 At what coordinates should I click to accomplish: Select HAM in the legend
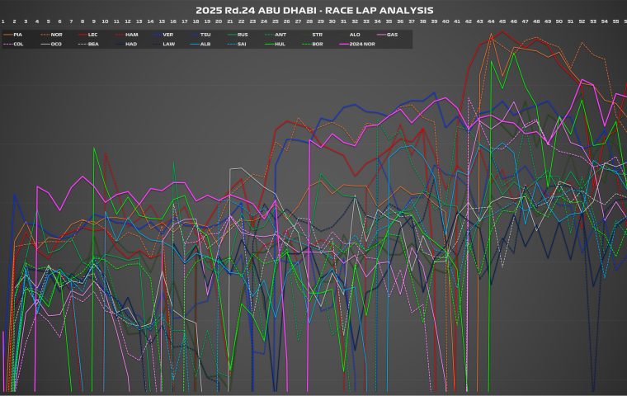[131, 35]
